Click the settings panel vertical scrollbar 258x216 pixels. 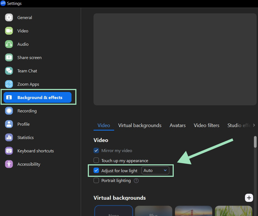tap(255, 142)
